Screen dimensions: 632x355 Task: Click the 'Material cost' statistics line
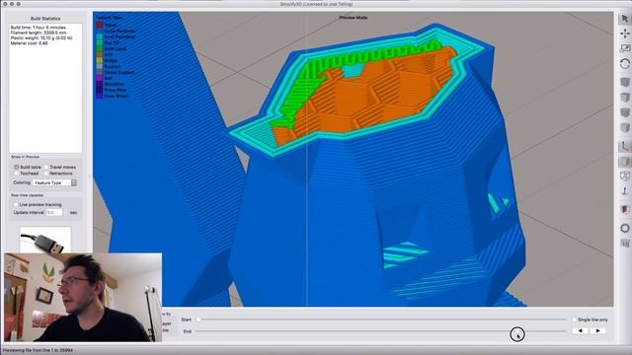point(29,43)
